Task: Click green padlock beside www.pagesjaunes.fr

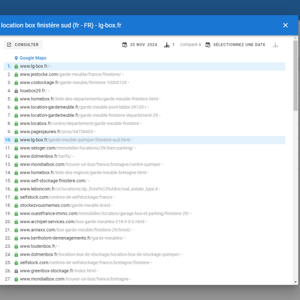Action: click(x=16, y=132)
